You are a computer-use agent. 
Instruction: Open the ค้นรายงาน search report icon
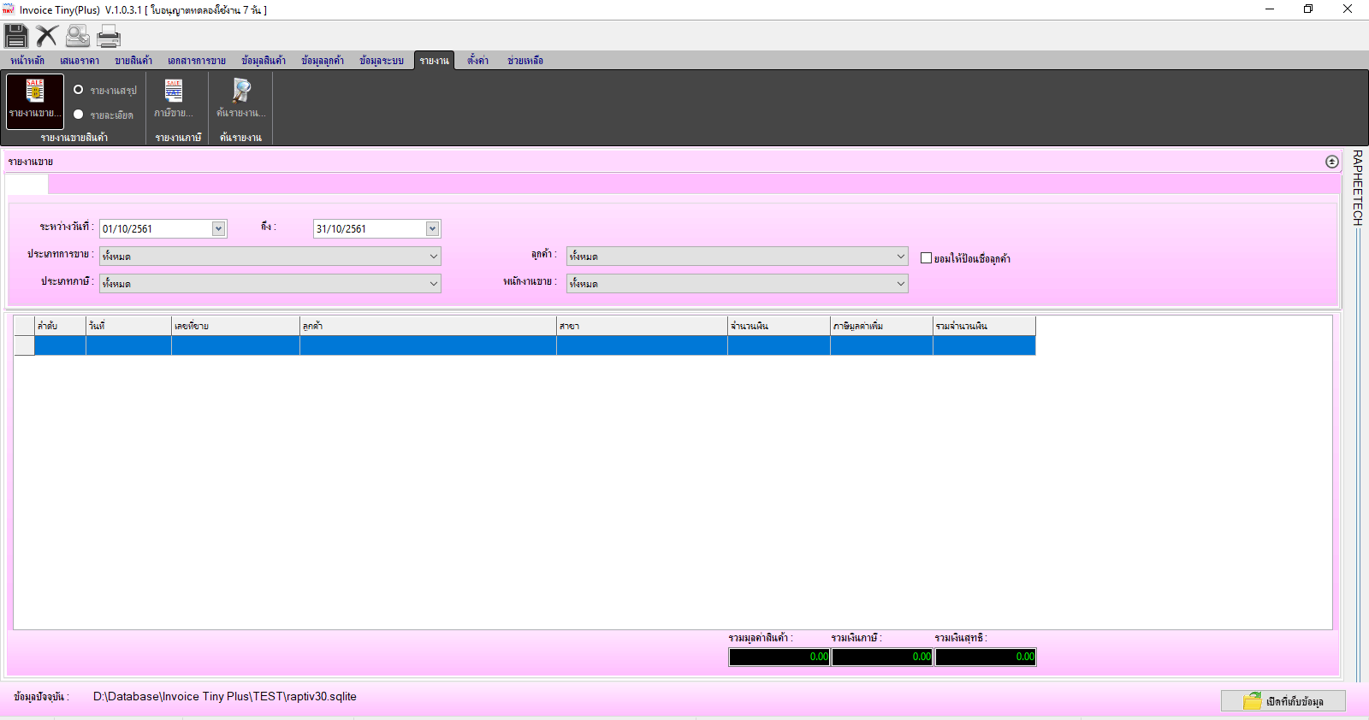tap(241, 99)
